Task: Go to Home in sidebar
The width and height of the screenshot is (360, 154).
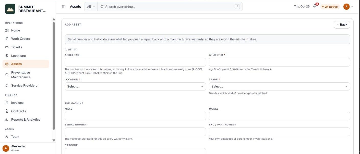Action: [x=26, y=30]
